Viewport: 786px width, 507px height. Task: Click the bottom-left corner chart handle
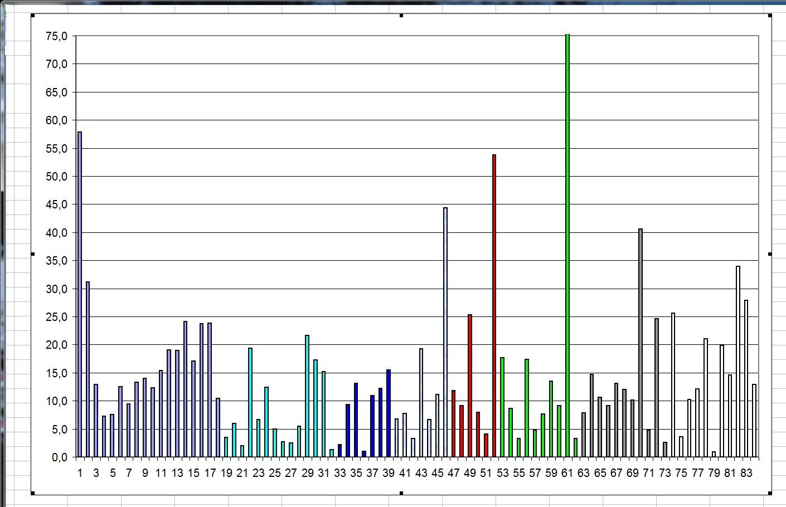tap(33, 493)
